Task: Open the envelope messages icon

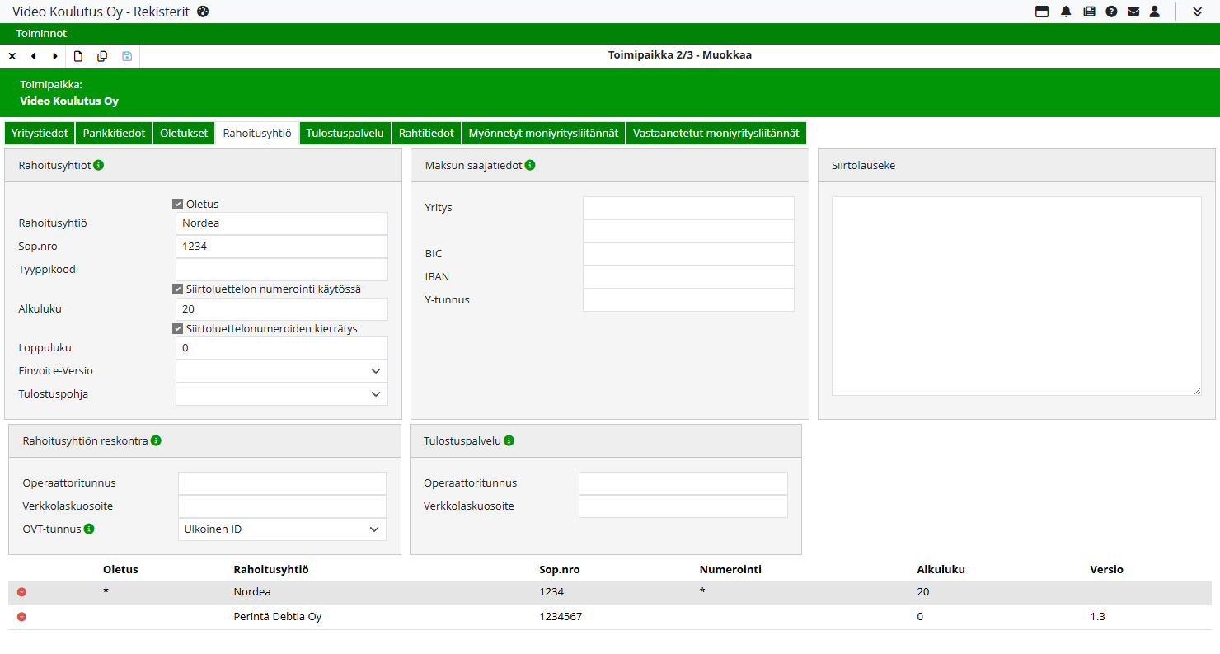Action: click(1133, 12)
